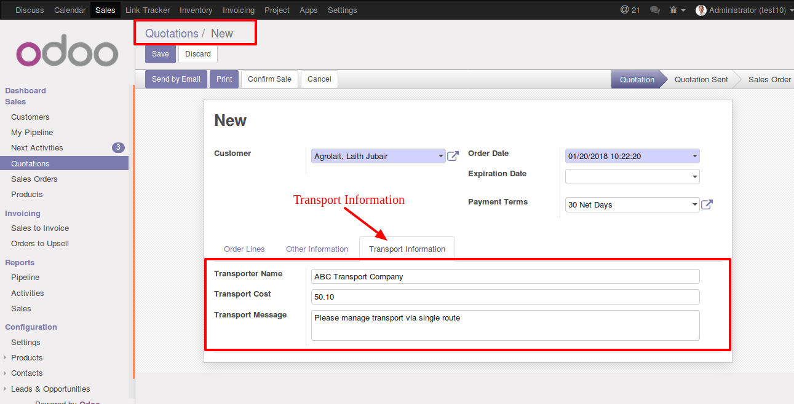Expand the Customer dropdown
Viewport: 794px width, 404px height.
440,156
